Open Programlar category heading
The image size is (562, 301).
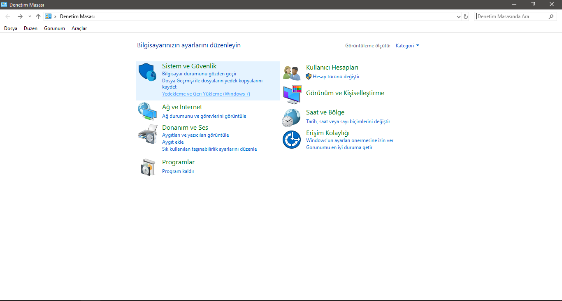[x=178, y=162]
